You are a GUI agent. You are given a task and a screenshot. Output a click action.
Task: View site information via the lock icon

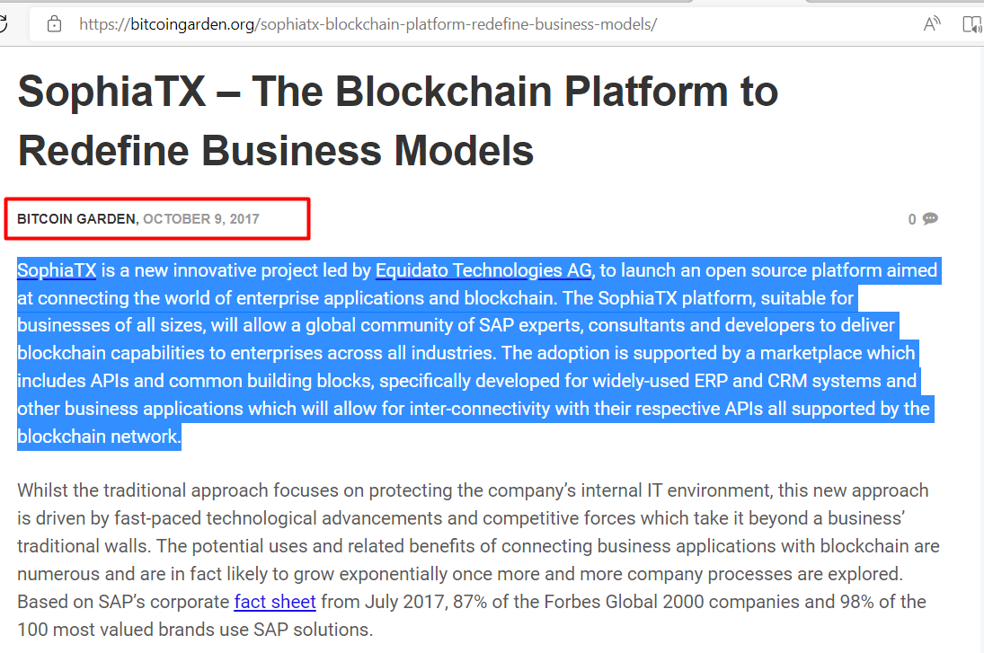click(x=55, y=24)
